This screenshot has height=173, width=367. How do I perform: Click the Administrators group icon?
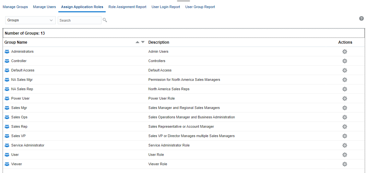tap(7, 51)
